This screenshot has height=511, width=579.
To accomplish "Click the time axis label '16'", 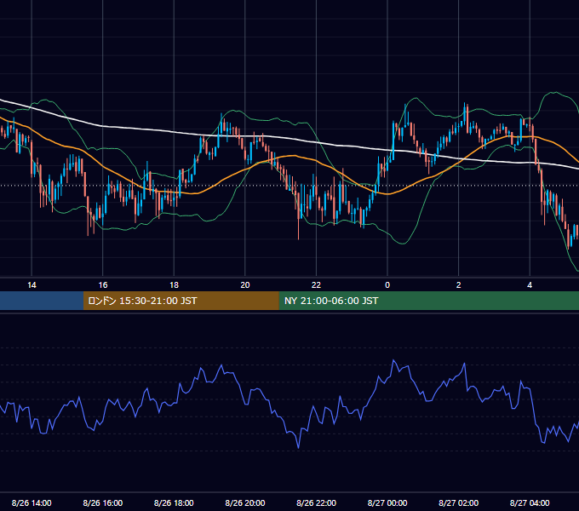I will (103, 285).
